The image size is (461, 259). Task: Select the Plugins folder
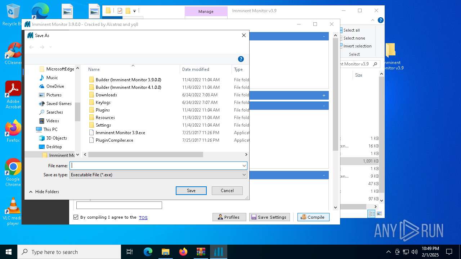[x=103, y=110]
